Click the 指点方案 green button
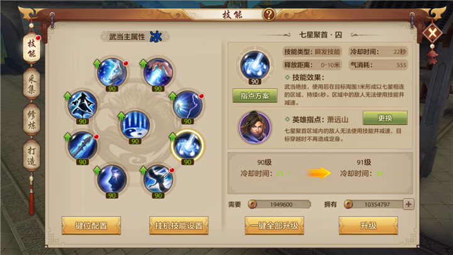 (x=255, y=96)
